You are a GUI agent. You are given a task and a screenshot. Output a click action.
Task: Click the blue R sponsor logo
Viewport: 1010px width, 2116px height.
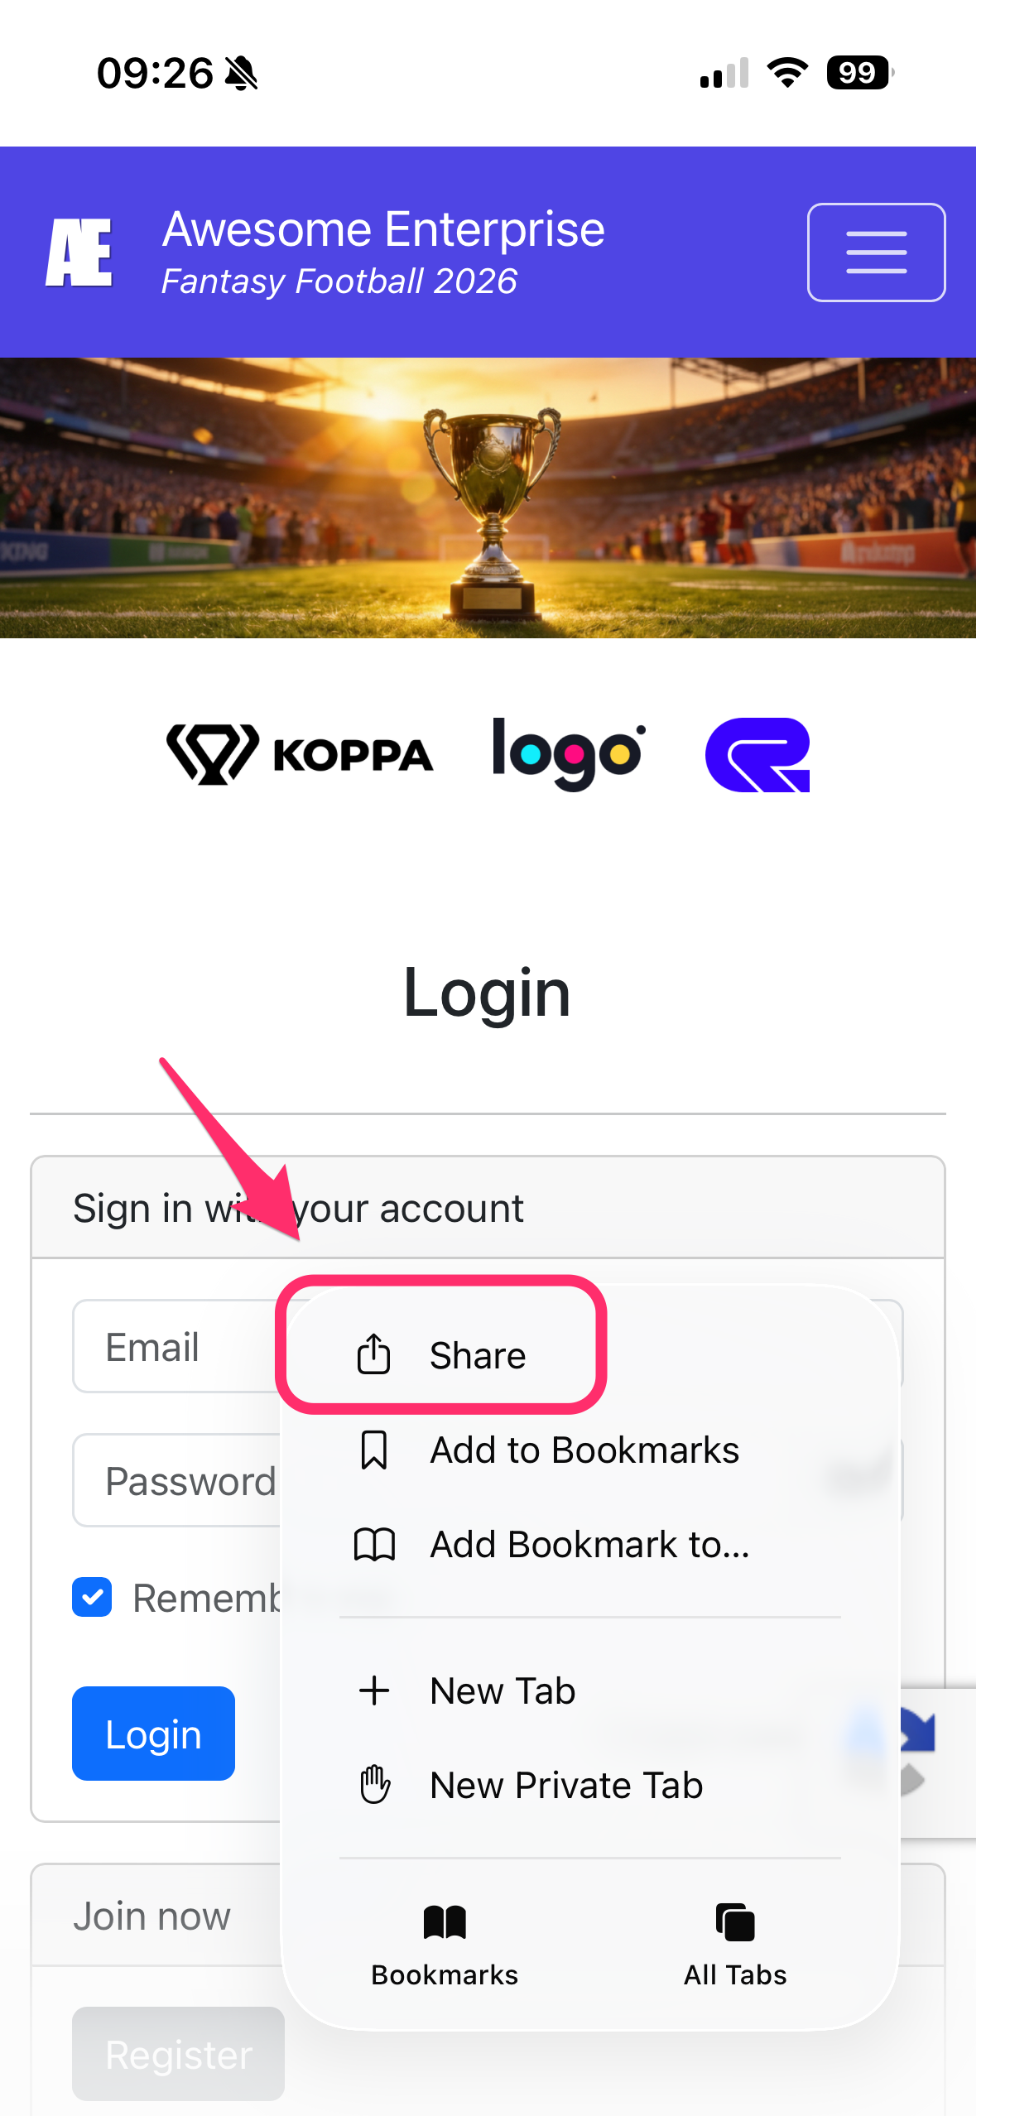757,754
